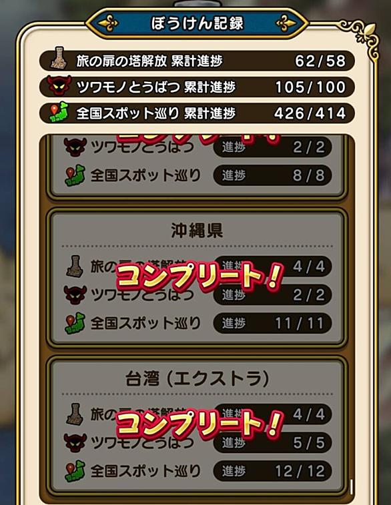
Task: Click the 旅の扉の塔解放 累計進捗 62/58 row
Action: pos(197,61)
